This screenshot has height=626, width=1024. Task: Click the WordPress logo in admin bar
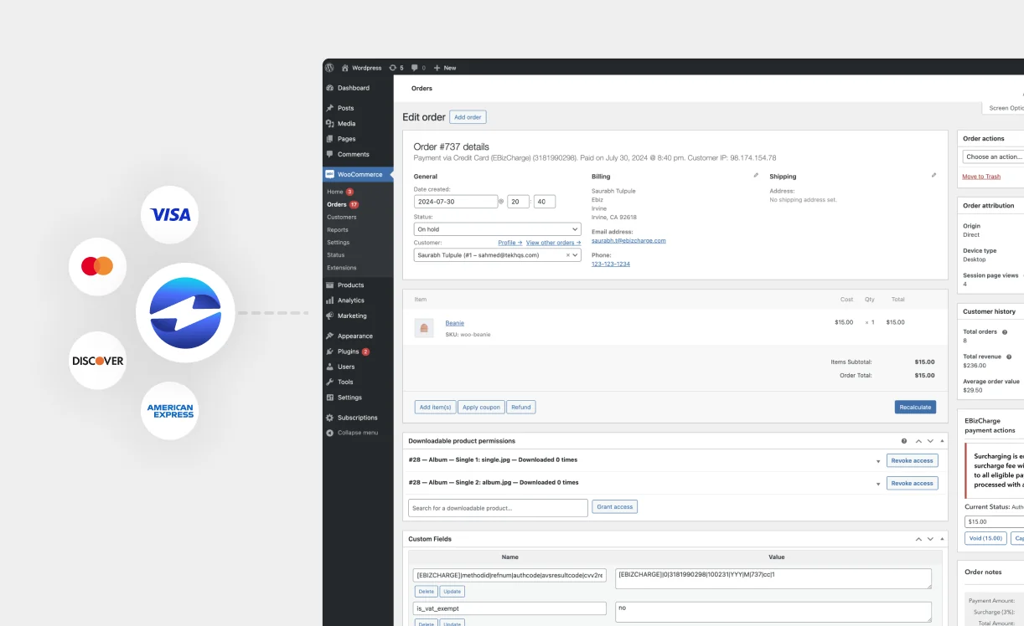329,68
